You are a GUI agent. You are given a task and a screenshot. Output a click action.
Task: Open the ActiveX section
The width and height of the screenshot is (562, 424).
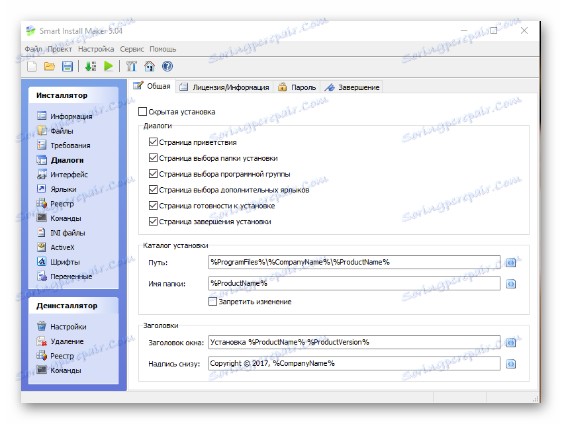pos(56,247)
